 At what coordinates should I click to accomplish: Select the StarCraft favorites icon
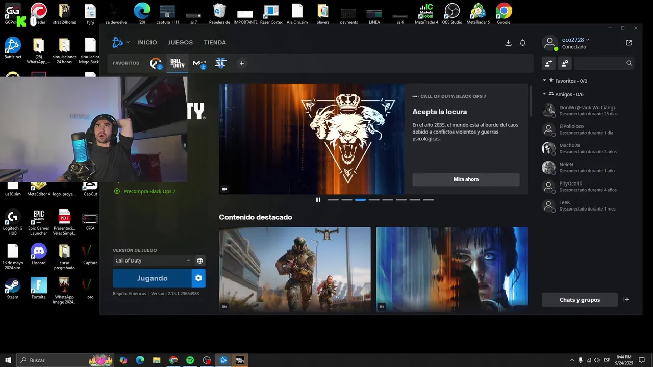tap(220, 63)
